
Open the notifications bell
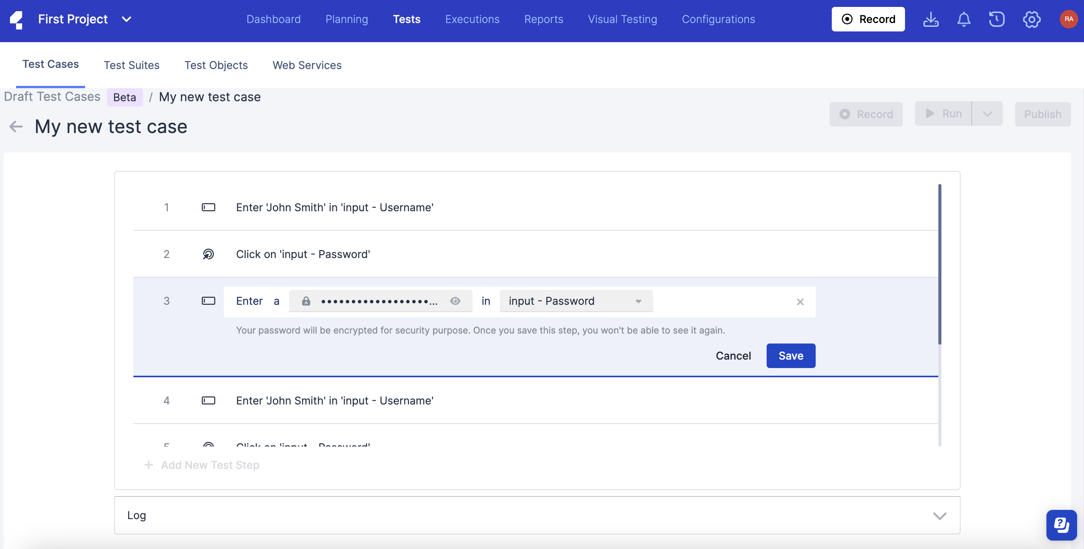[x=964, y=20]
